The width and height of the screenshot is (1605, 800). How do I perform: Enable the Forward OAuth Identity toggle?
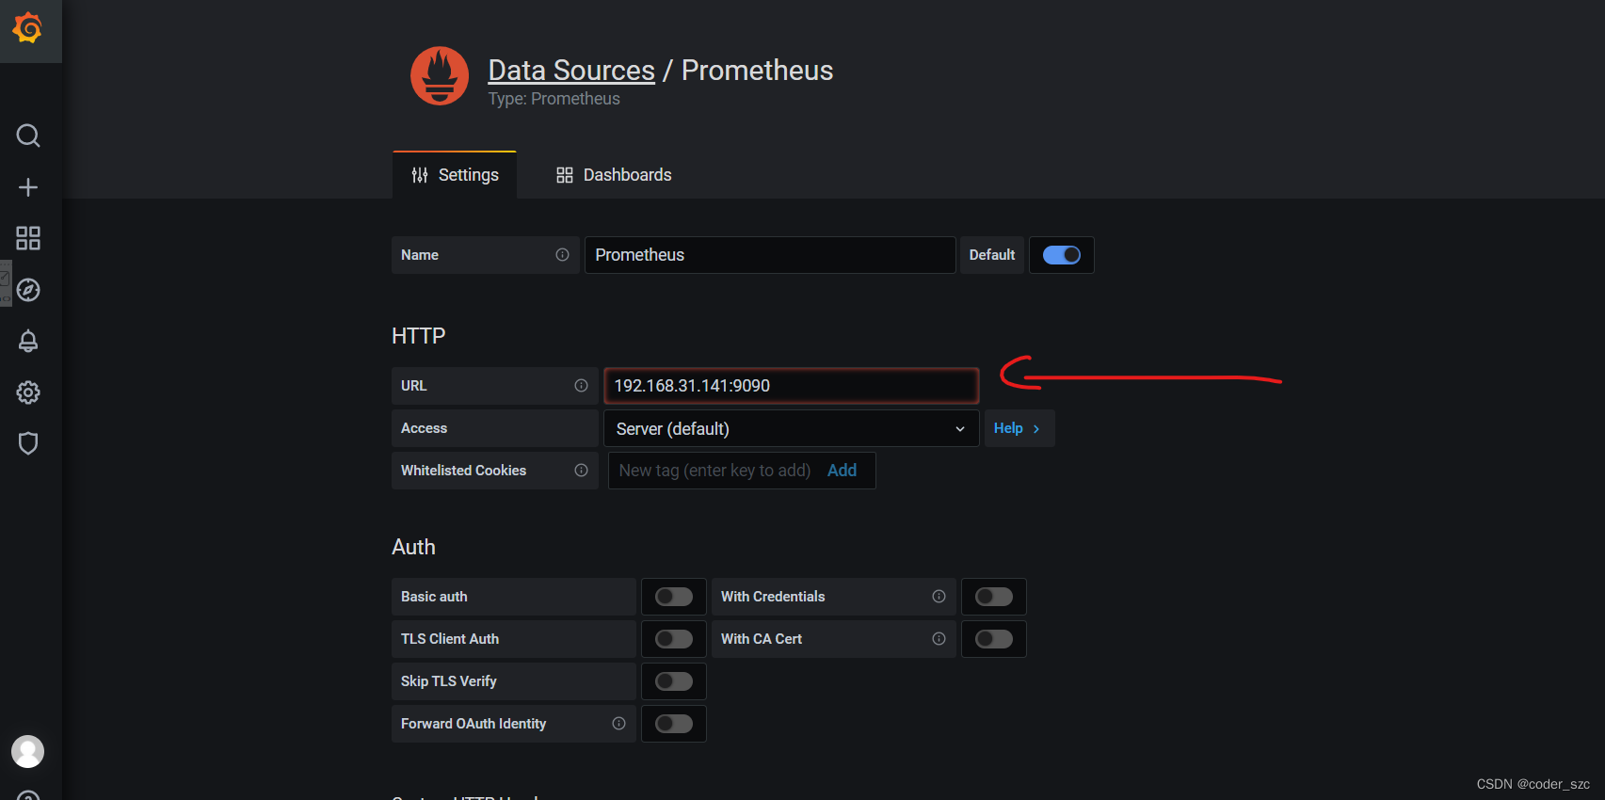tap(674, 724)
